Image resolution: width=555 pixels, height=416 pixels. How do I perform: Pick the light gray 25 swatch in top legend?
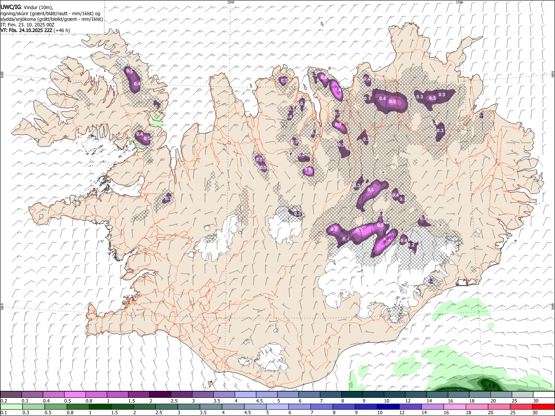pyautogui.click(x=522, y=395)
